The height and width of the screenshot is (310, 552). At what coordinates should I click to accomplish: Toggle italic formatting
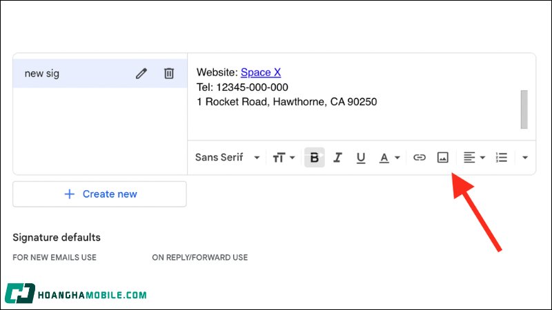[x=337, y=158]
